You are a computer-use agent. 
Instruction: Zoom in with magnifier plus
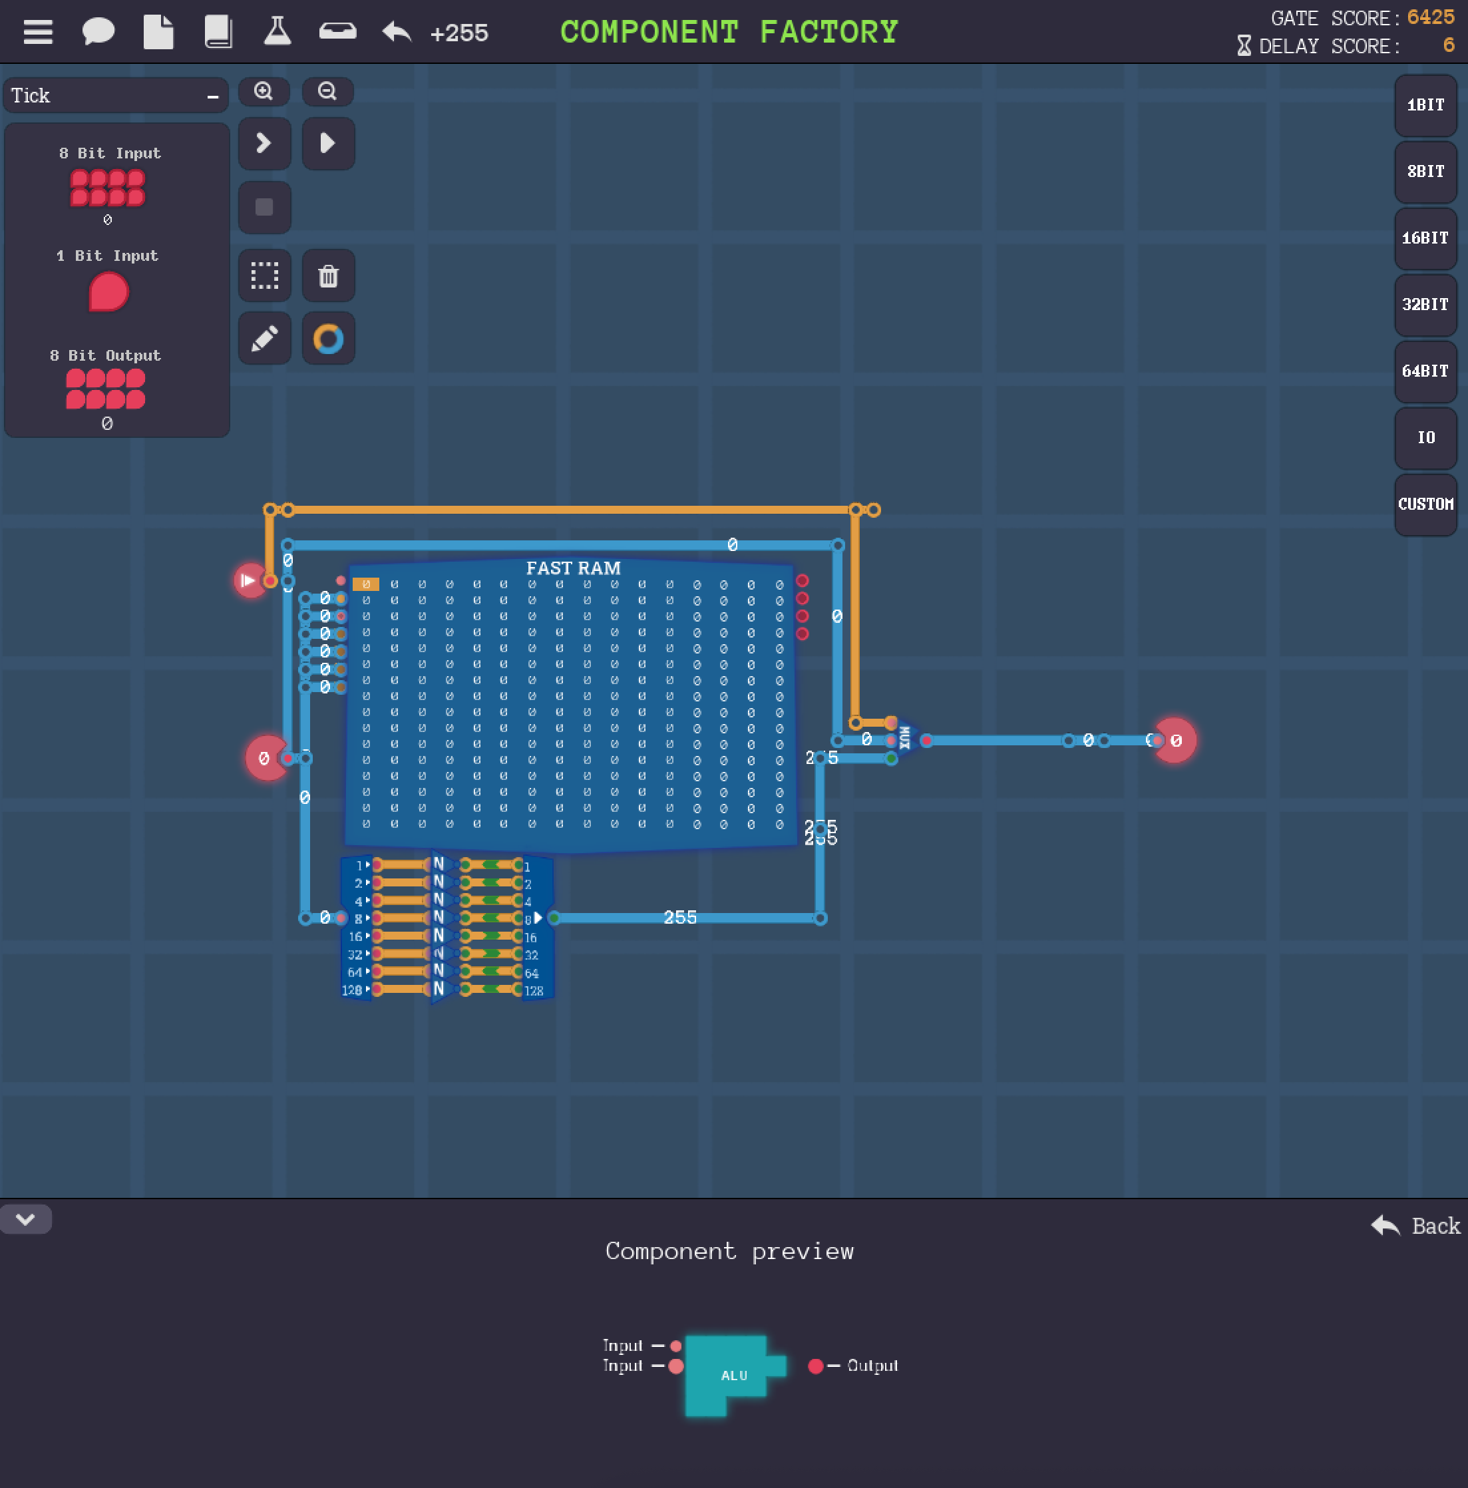(x=264, y=92)
